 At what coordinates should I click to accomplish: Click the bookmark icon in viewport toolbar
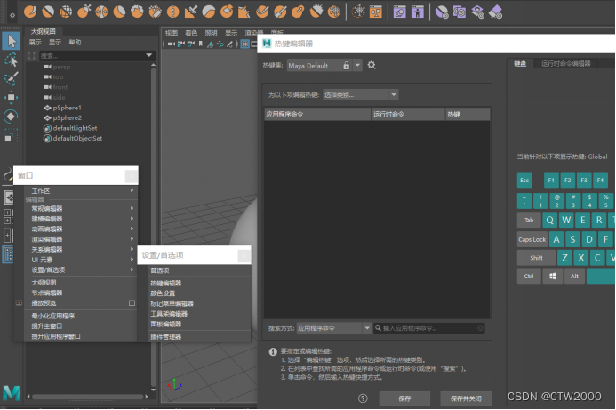click(201, 44)
